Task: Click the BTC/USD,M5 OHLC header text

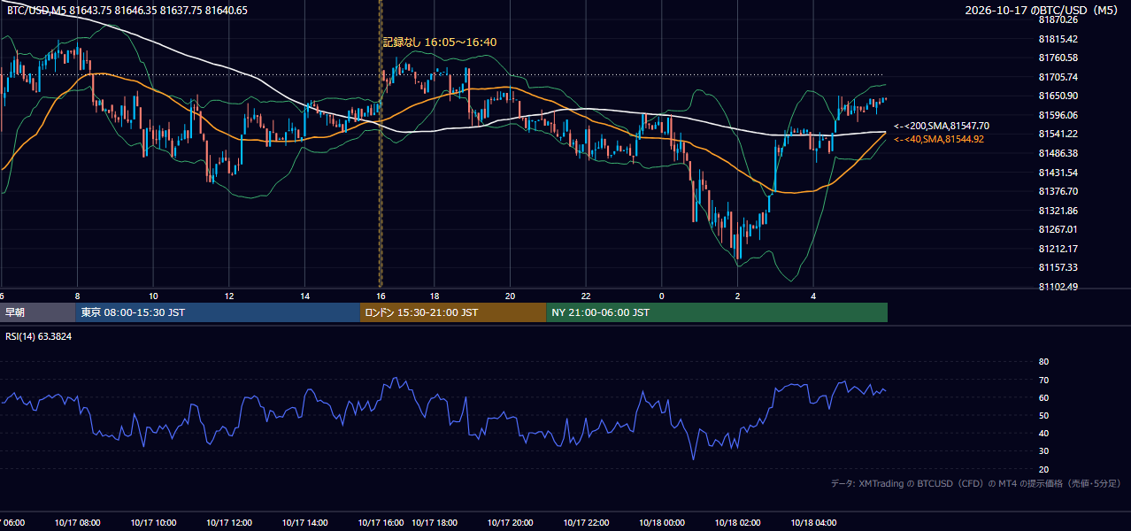Action: coord(127,11)
